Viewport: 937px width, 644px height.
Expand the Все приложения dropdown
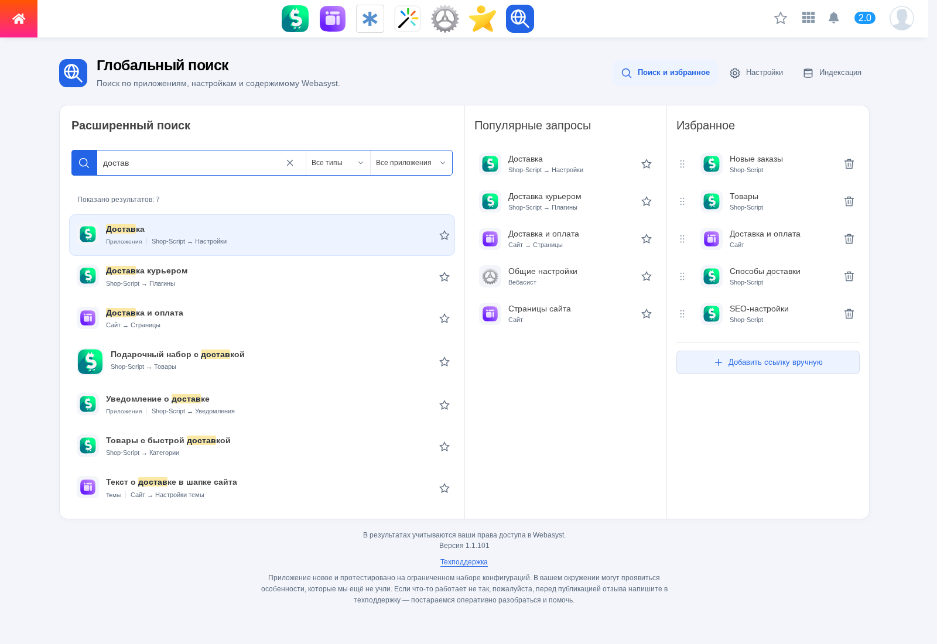point(411,163)
